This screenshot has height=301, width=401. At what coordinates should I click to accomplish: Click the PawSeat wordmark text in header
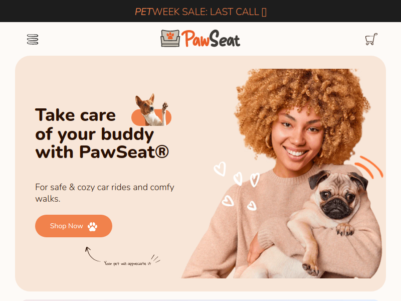(211, 39)
